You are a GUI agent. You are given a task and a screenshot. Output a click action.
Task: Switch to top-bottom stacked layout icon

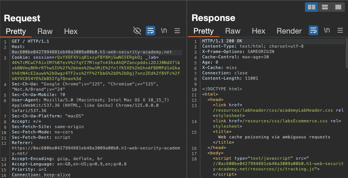pyautogui.click(x=325, y=7)
